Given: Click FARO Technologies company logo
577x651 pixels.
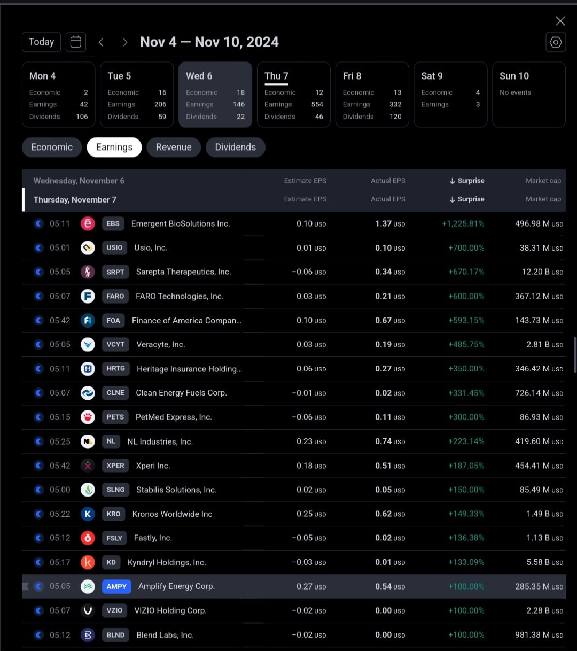Looking at the screenshot, I should (x=88, y=296).
